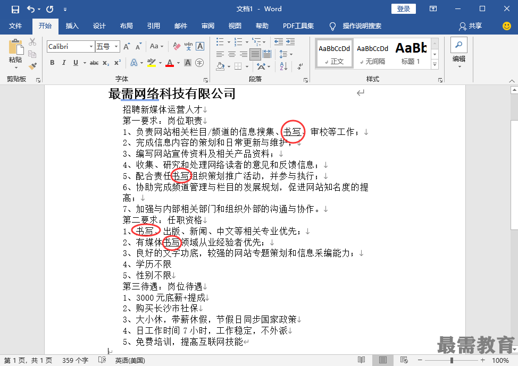Open the 文件 tab
Screen dimensions: 518x366
click(15, 26)
